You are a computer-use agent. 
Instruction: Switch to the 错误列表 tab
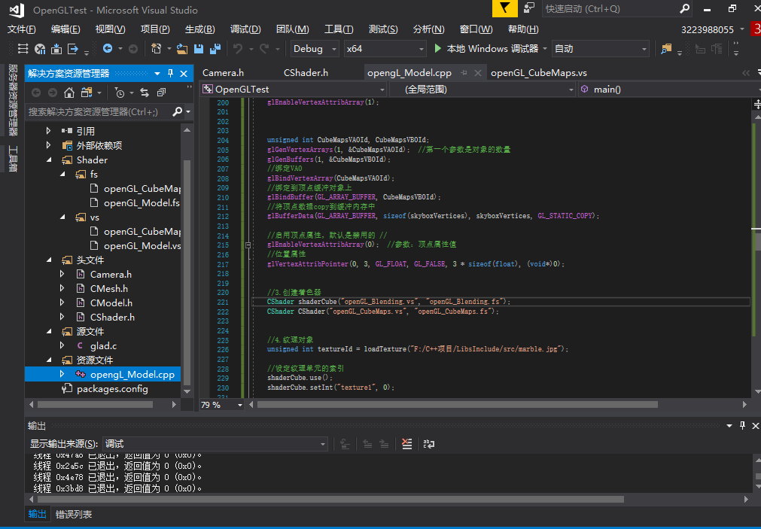(x=74, y=514)
